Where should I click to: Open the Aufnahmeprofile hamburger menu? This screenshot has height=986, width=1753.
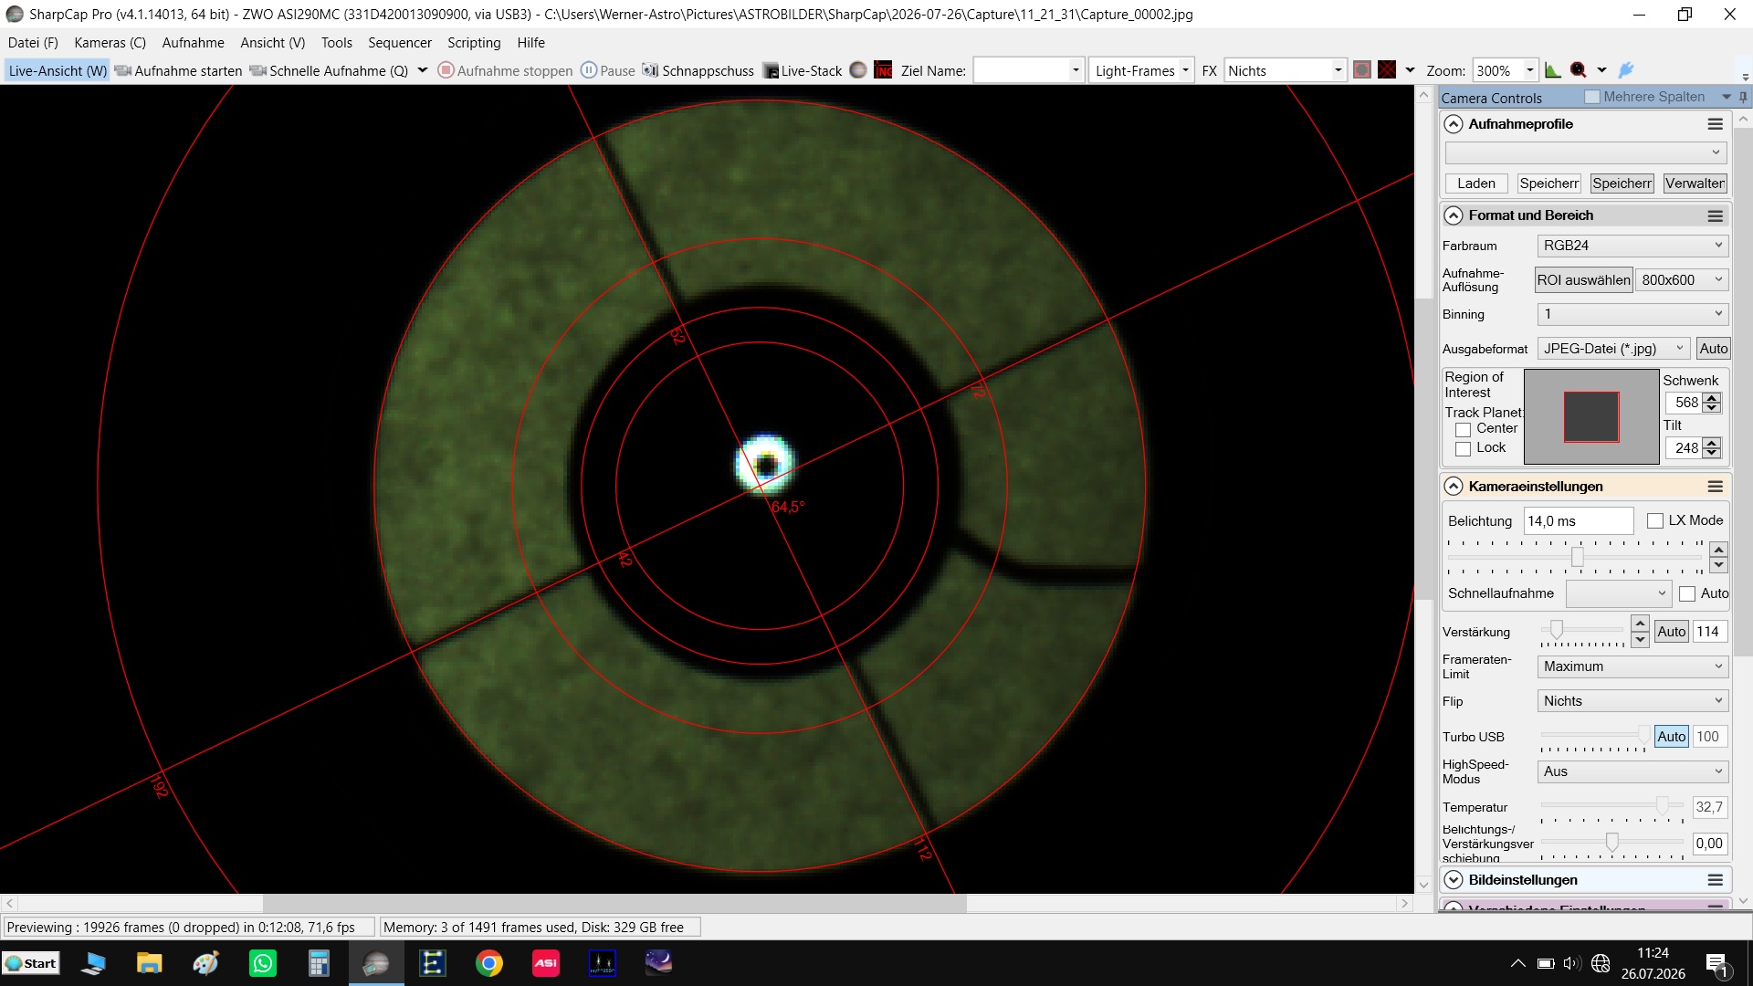pyautogui.click(x=1716, y=124)
